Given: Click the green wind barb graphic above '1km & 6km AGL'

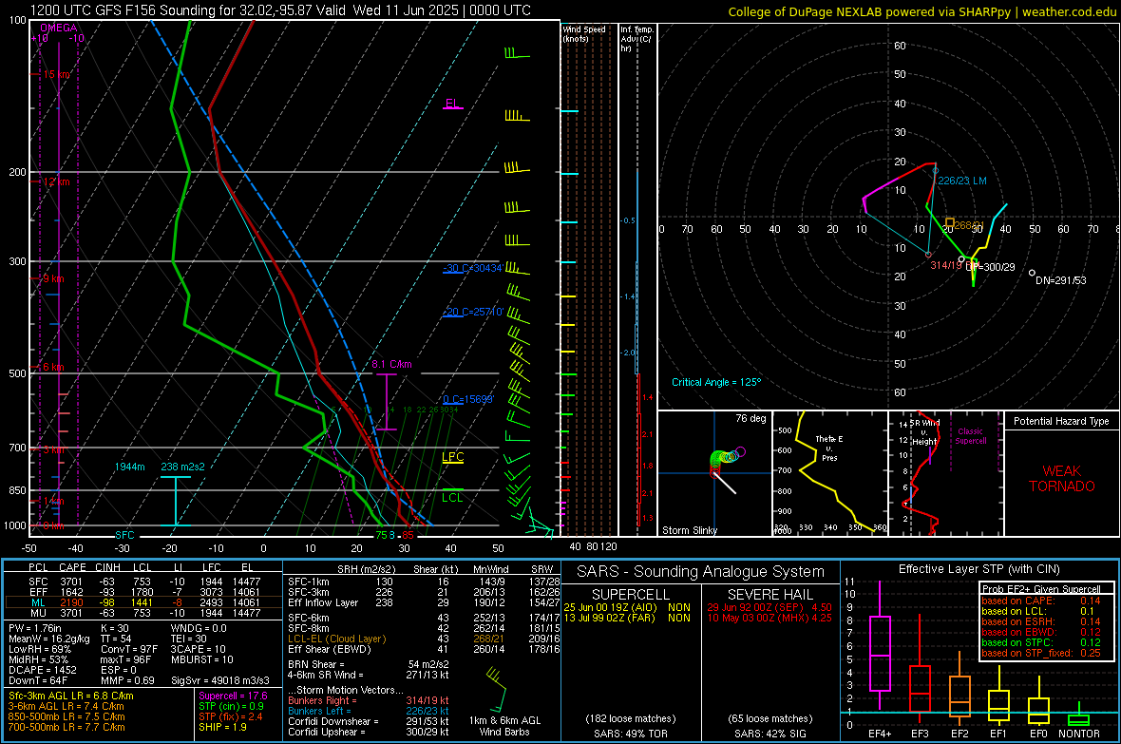Looking at the screenshot, I should pos(496,690).
